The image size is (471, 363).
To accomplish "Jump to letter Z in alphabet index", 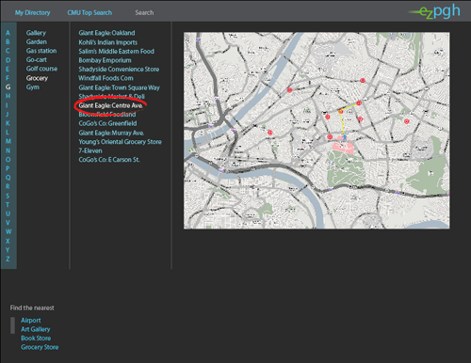I will coord(8,260).
